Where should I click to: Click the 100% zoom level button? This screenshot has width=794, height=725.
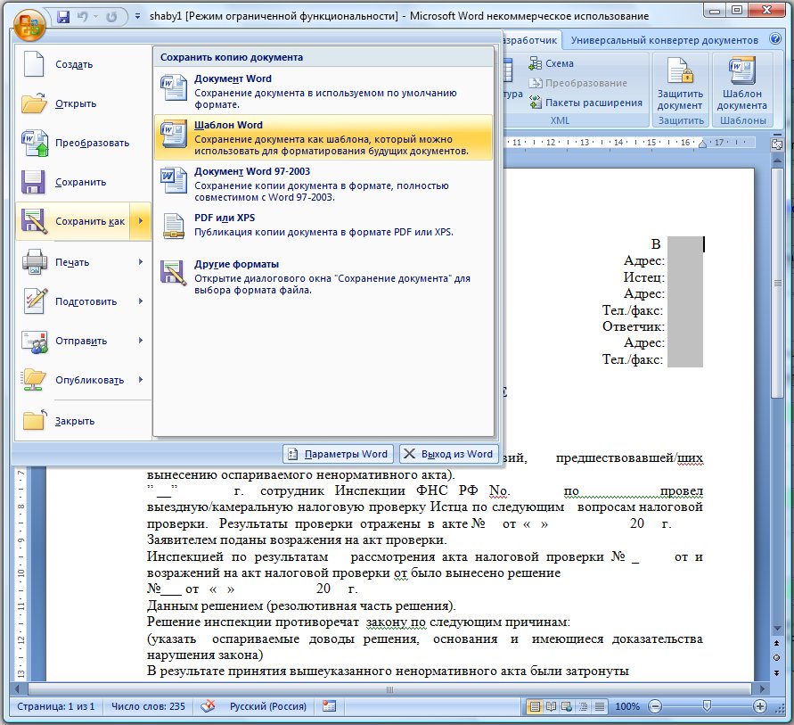[626, 706]
